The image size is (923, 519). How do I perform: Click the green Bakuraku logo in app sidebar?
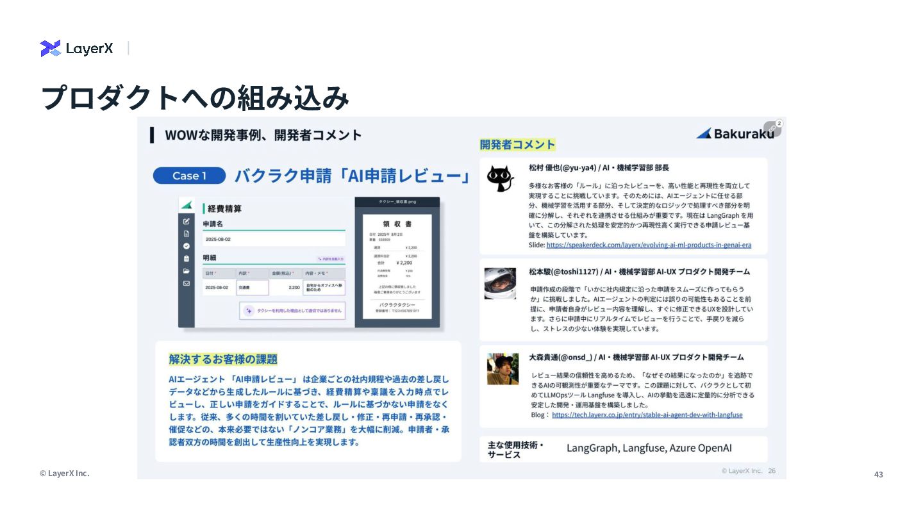(186, 205)
